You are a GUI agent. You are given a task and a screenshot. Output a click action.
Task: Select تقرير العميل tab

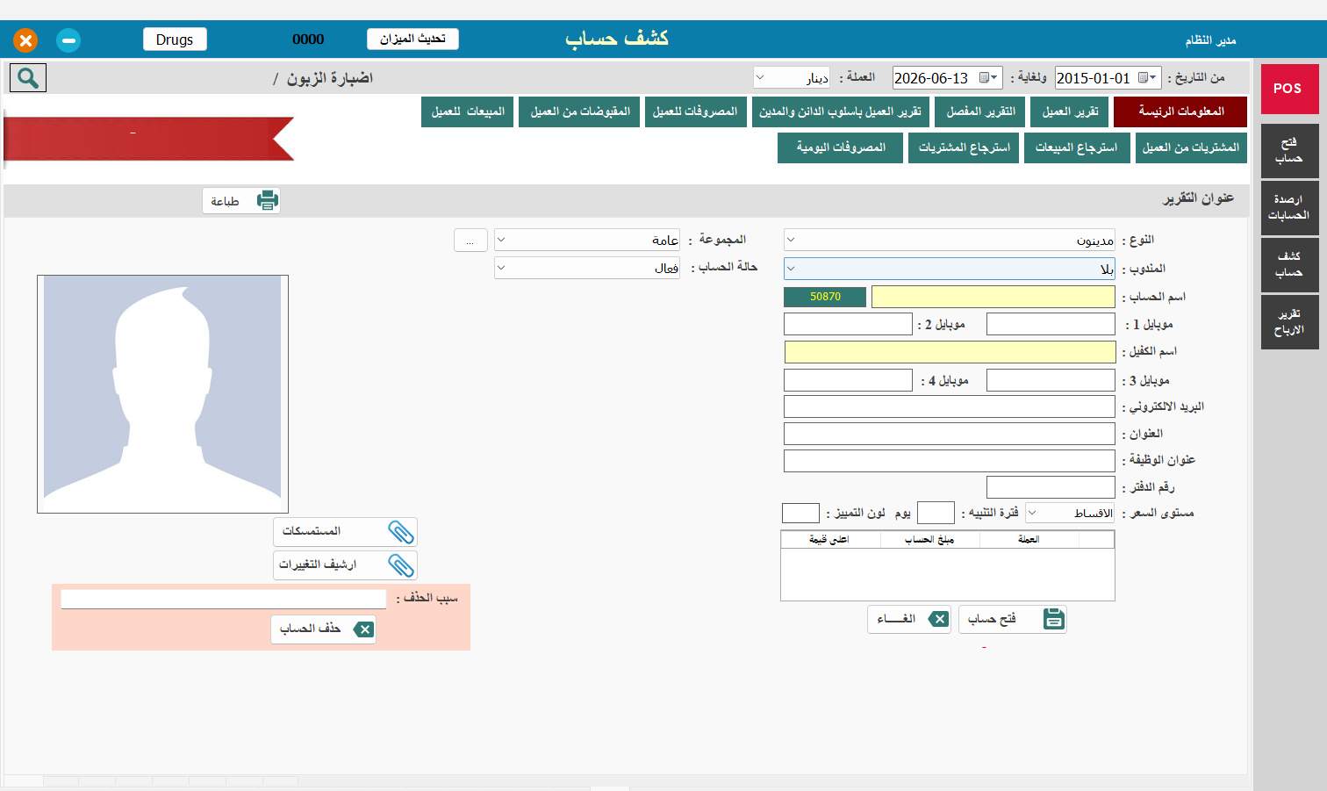point(1070,111)
